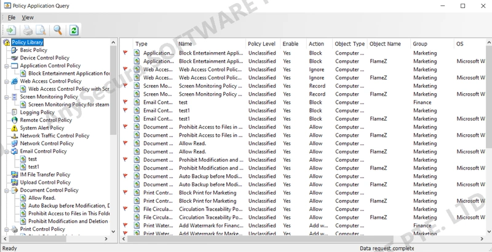Click the Document Control Policy icon
This screenshot has width=492, height=252.
[x=14, y=190]
